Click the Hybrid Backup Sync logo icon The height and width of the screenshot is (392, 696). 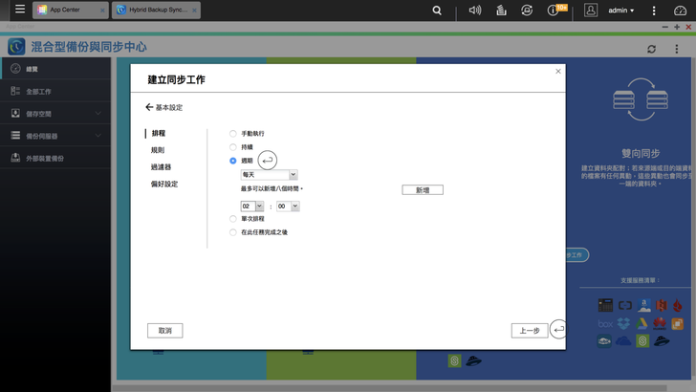(16, 47)
